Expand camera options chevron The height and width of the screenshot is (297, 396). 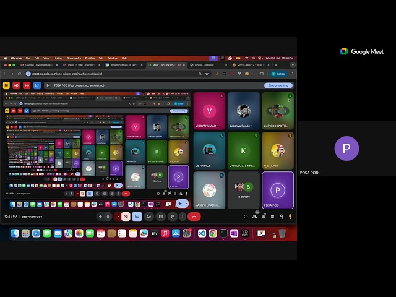[x=118, y=217]
